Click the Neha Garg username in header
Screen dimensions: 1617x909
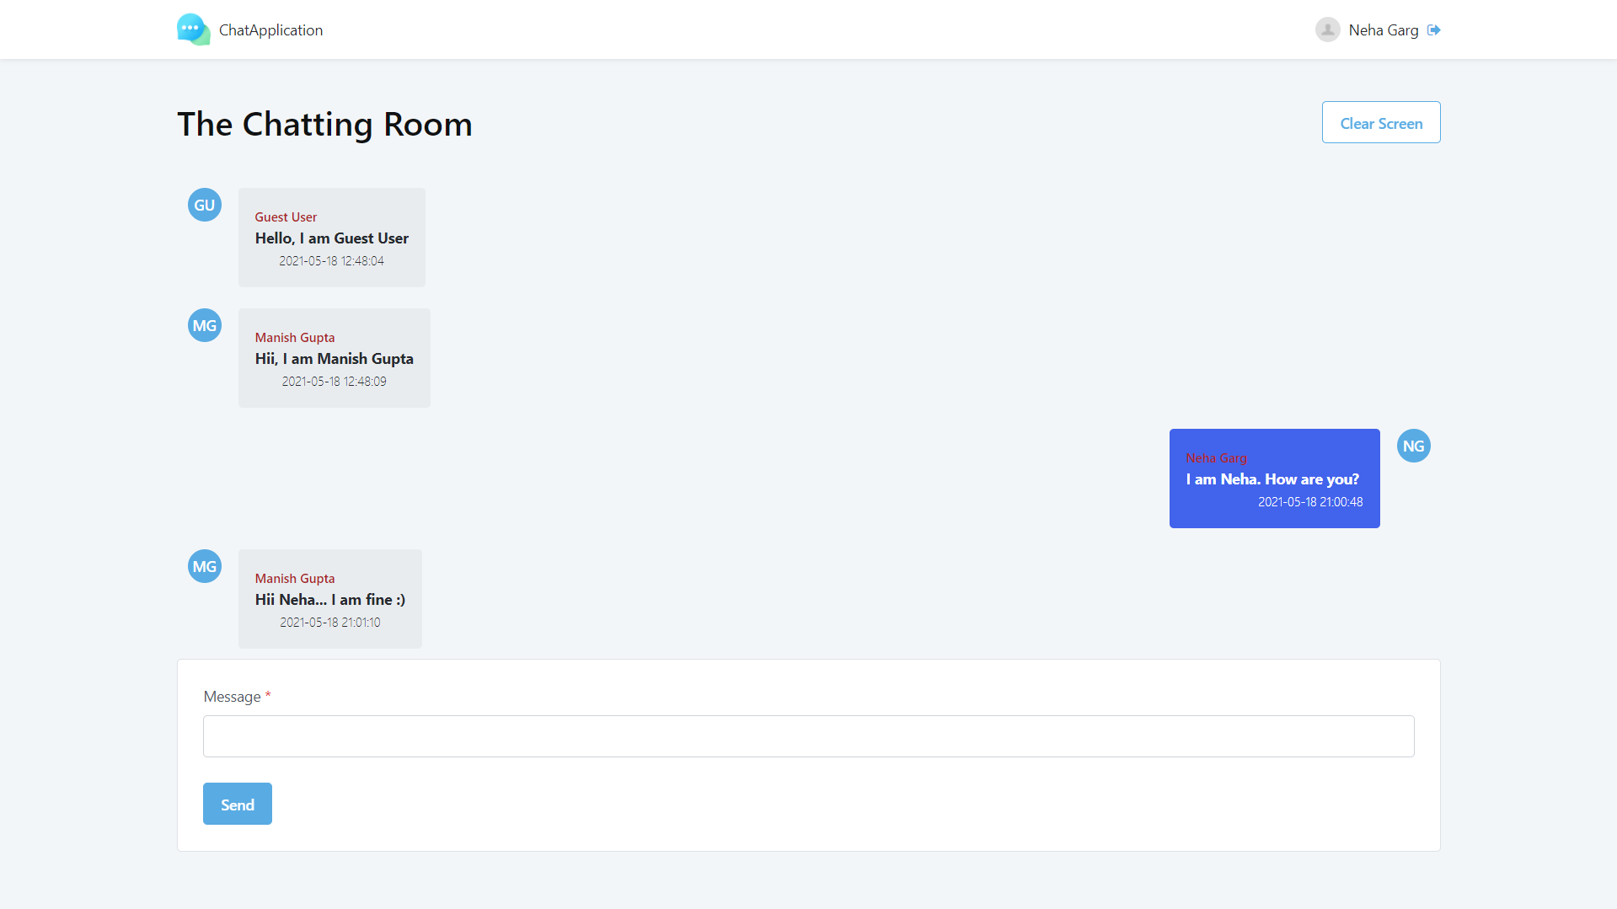click(x=1384, y=30)
